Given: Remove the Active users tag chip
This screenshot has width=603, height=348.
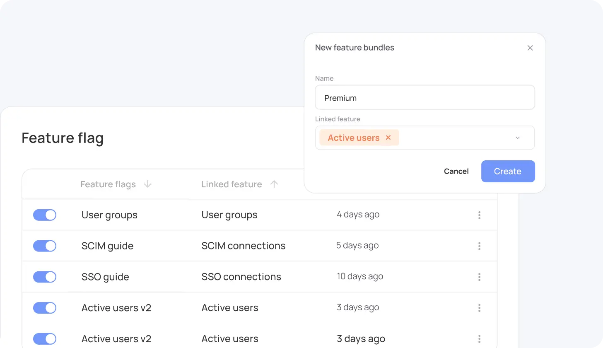Looking at the screenshot, I should [388, 138].
